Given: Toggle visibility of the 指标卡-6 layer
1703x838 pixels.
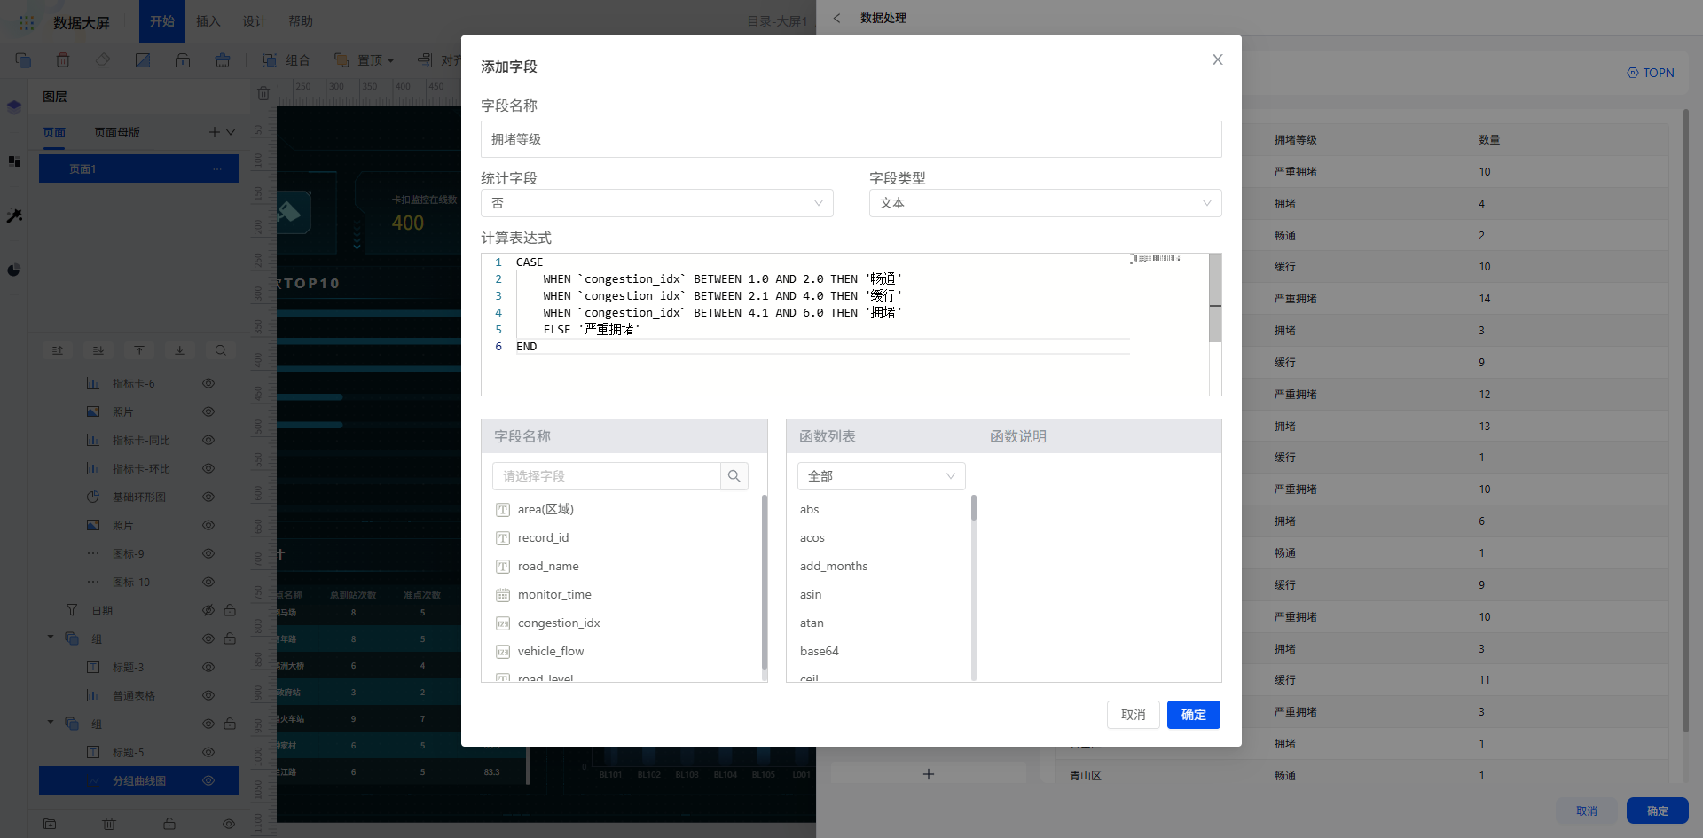Looking at the screenshot, I should [208, 383].
